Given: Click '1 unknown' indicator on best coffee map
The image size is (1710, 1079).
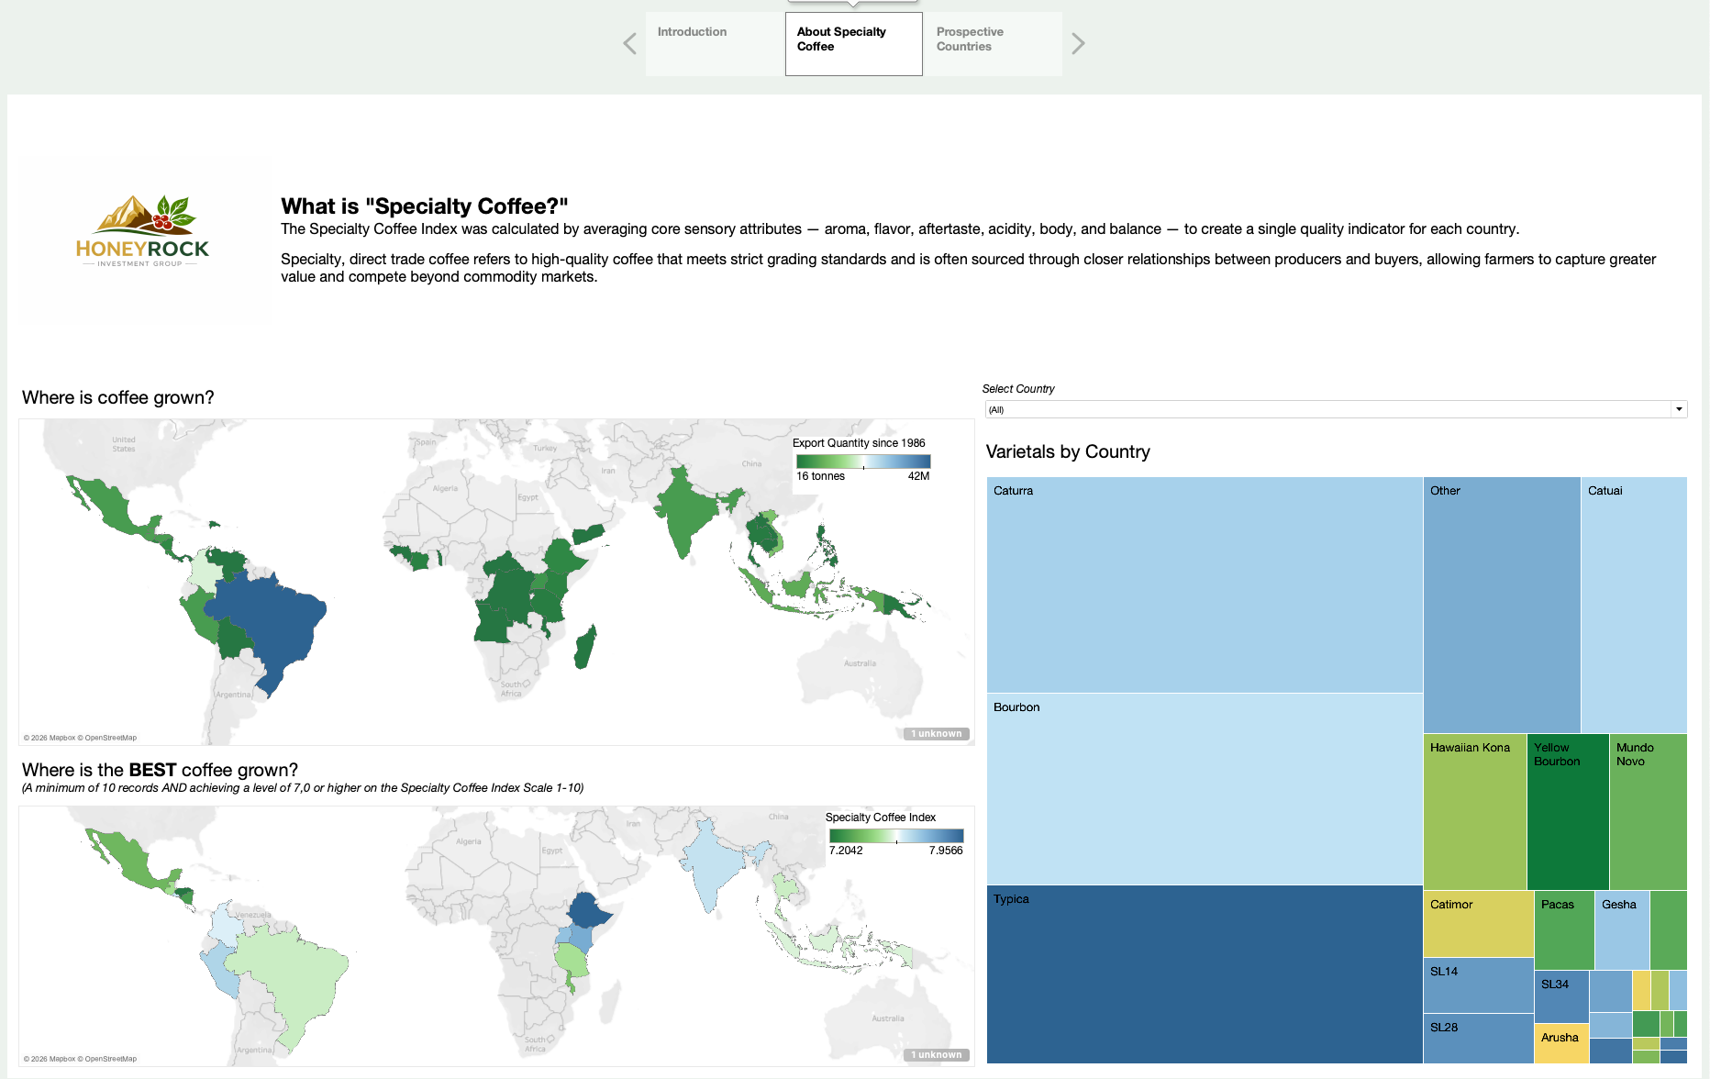Looking at the screenshot, I should 936,1055.
